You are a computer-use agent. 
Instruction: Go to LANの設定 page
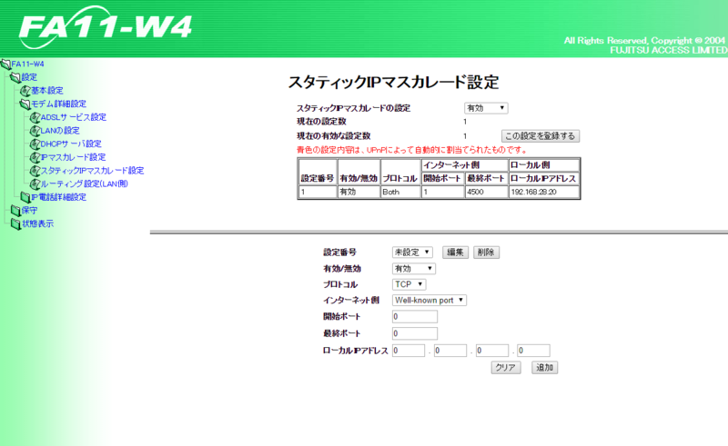pos(60,131)
